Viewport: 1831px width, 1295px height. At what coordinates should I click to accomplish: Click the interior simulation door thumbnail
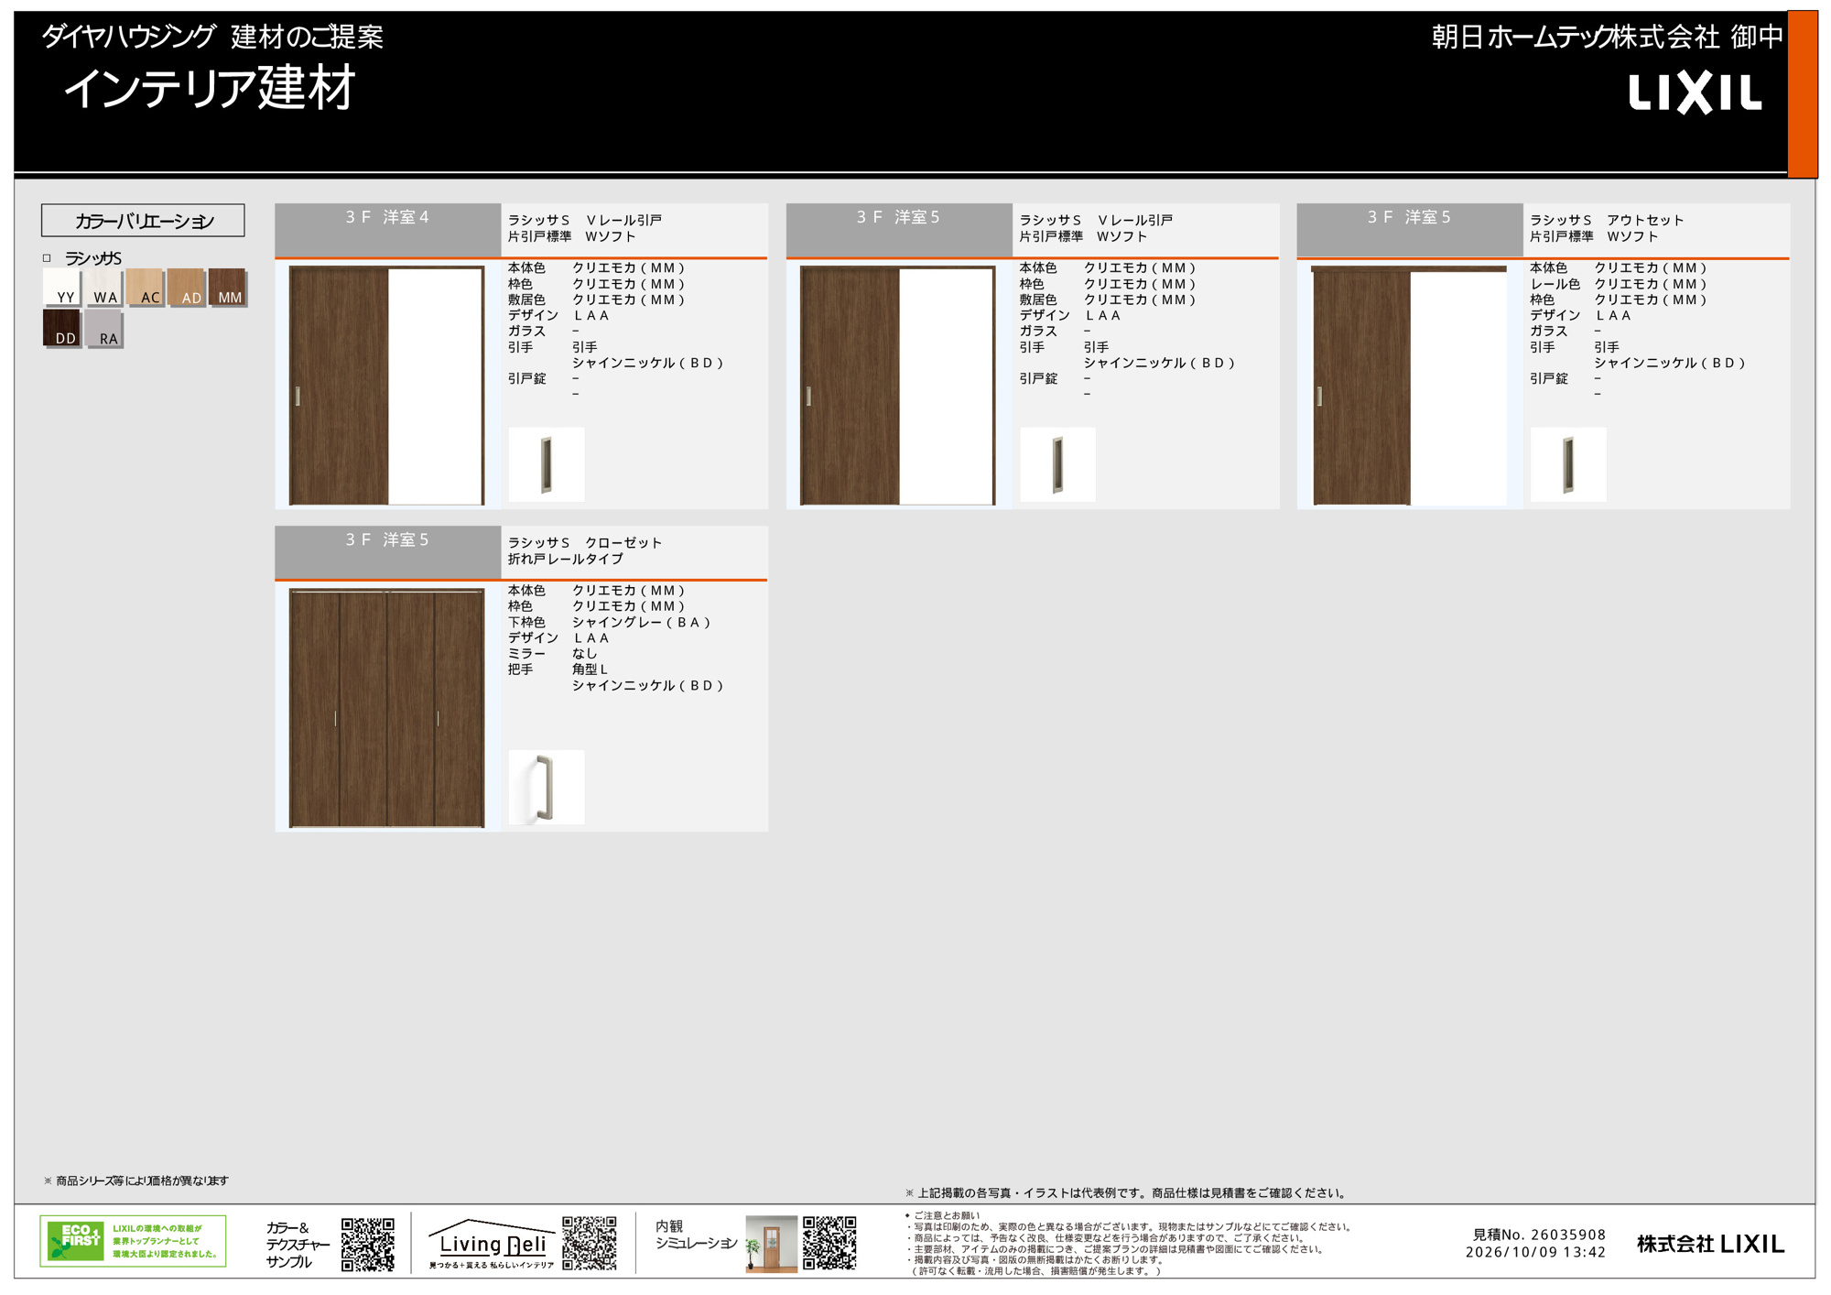(771, 1244)
